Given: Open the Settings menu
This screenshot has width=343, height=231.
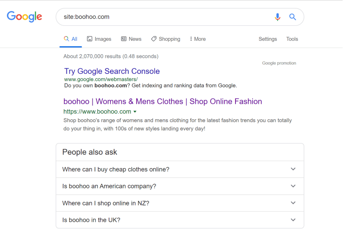Looking at the screenshot, I should 268,39.
